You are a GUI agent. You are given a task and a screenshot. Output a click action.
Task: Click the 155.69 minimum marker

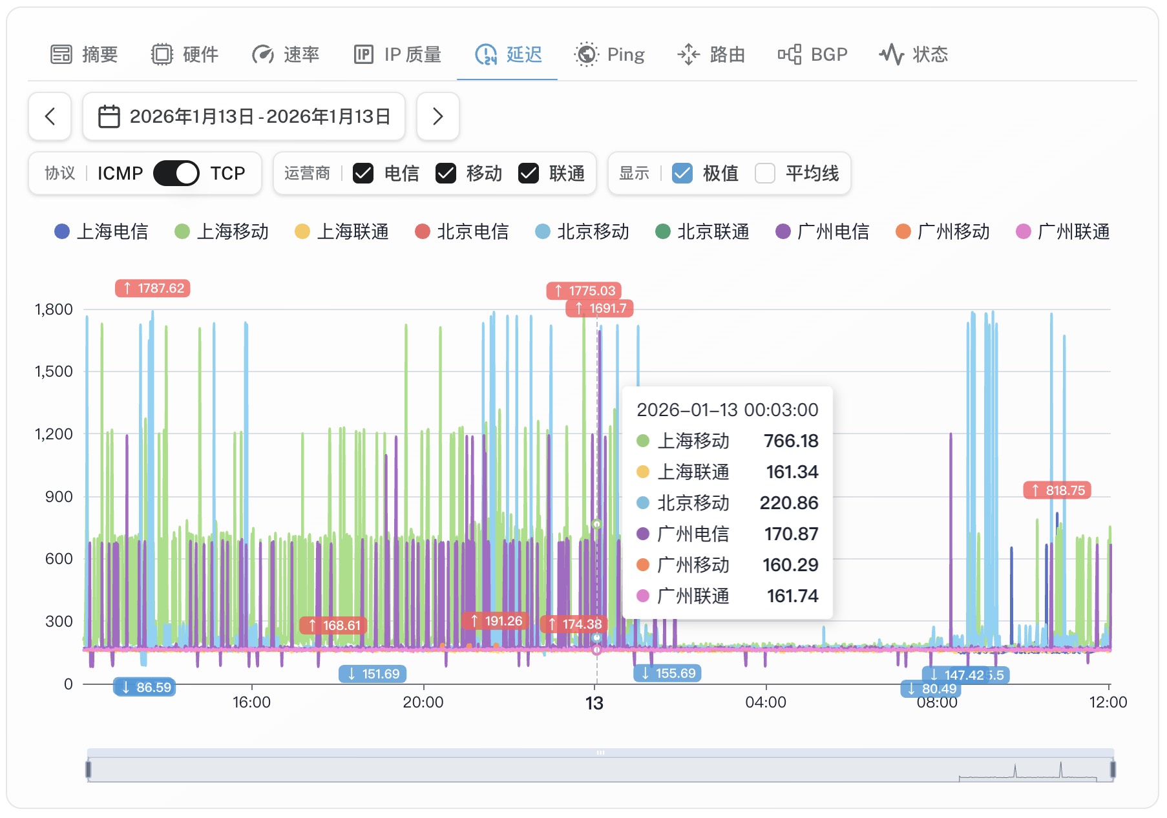point(668,673)
